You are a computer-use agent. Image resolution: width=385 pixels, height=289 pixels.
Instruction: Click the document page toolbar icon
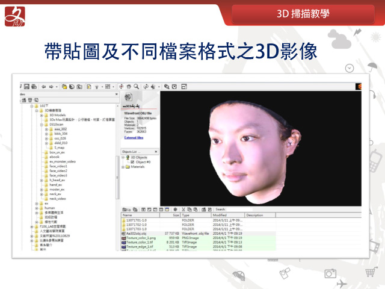tap(89, 87)
